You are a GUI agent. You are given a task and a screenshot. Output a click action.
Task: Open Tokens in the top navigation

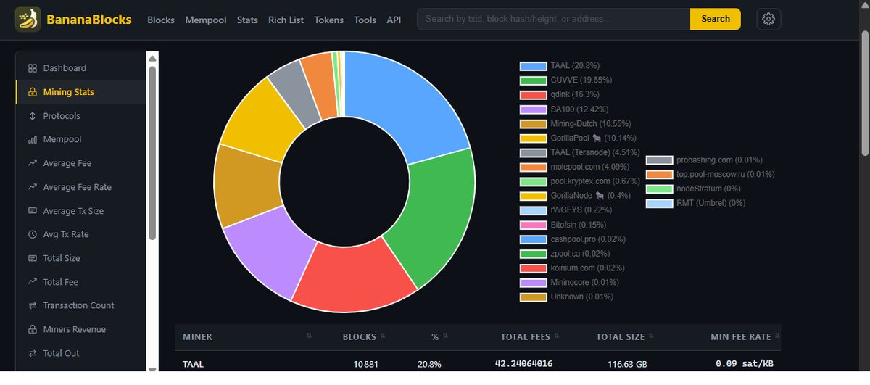329,20
